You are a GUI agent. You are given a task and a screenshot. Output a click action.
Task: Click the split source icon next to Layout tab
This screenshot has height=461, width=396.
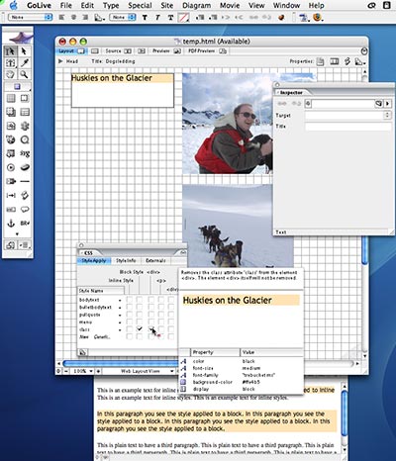pyautogui.click(x=95, y=51)
